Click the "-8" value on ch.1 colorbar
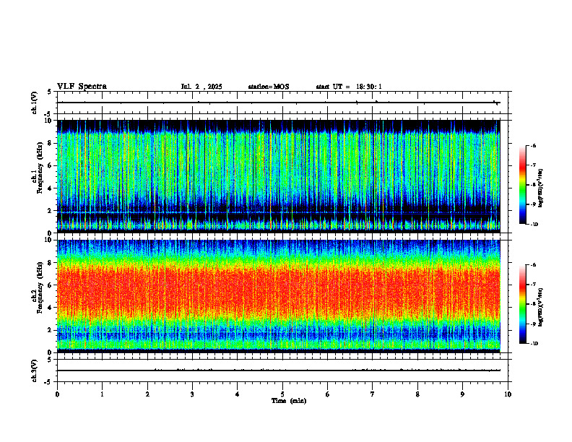The width and height of the screenshot is (572, 442). pos(533,185)
